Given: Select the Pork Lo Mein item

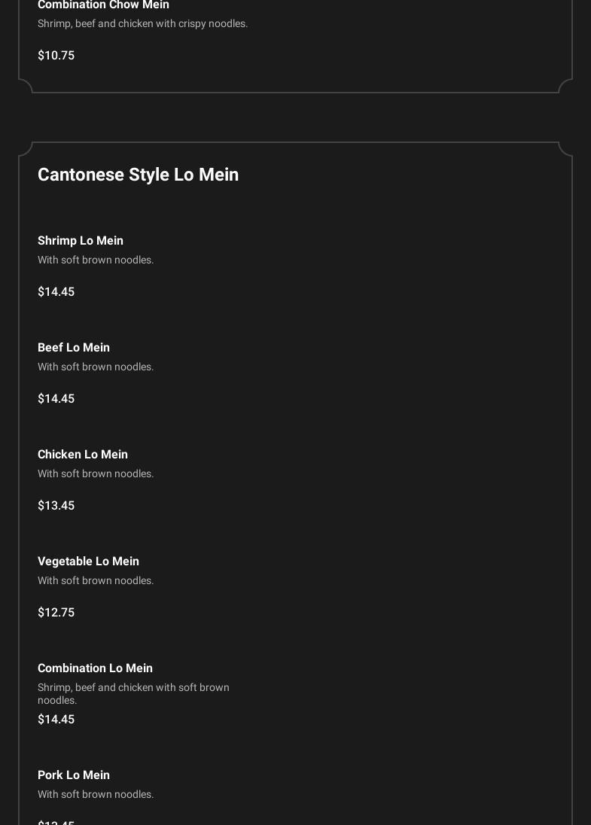Looking at the screenshot, I should [x=74, y=775].
